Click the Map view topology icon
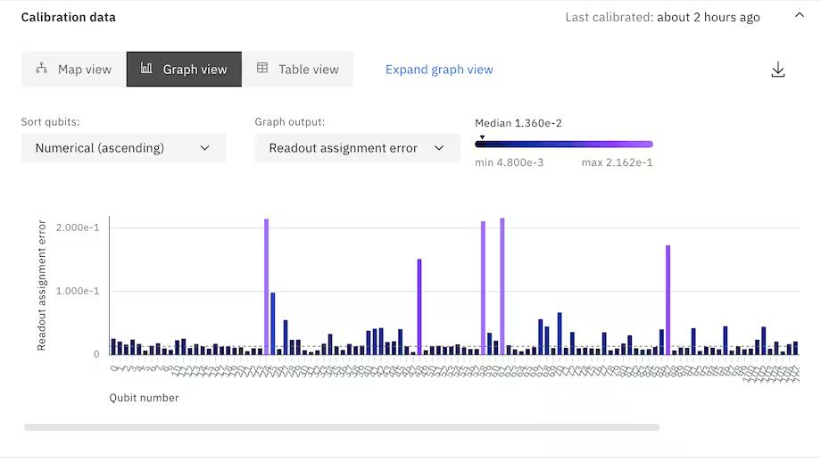The height and width of the screenshot is (463, 821). pos(41,68)
